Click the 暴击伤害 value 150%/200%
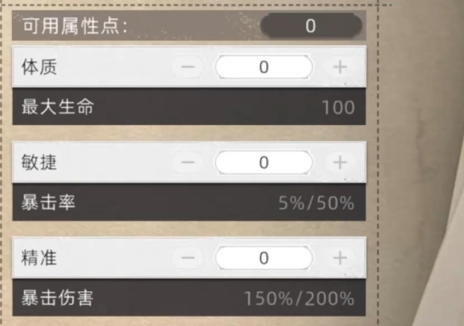Image resolution: width=464 pixels, height=326 pixels. (299, 299)
